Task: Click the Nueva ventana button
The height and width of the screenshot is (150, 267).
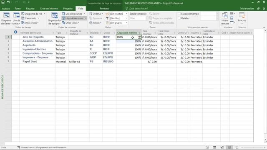Action: tap(225, 19)
